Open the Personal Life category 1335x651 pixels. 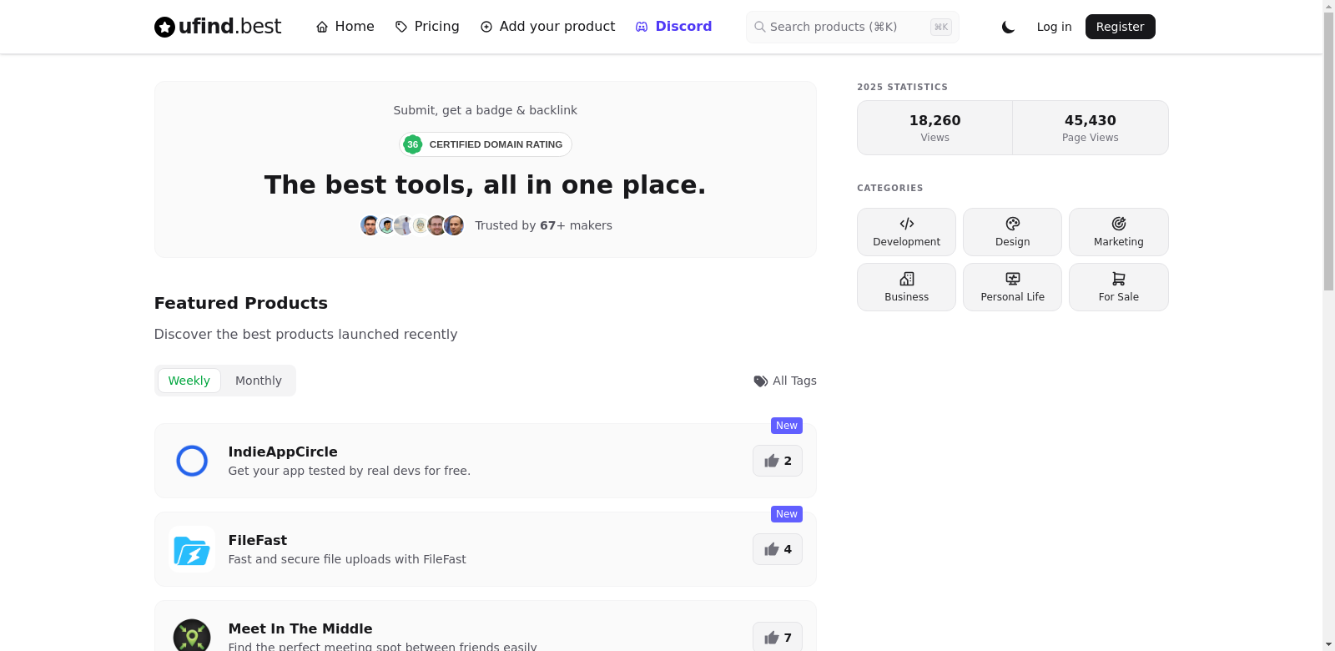1012,287
